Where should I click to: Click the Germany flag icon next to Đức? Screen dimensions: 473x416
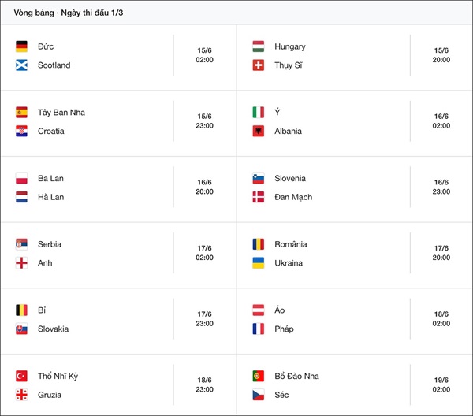click(x=21, y=46)
